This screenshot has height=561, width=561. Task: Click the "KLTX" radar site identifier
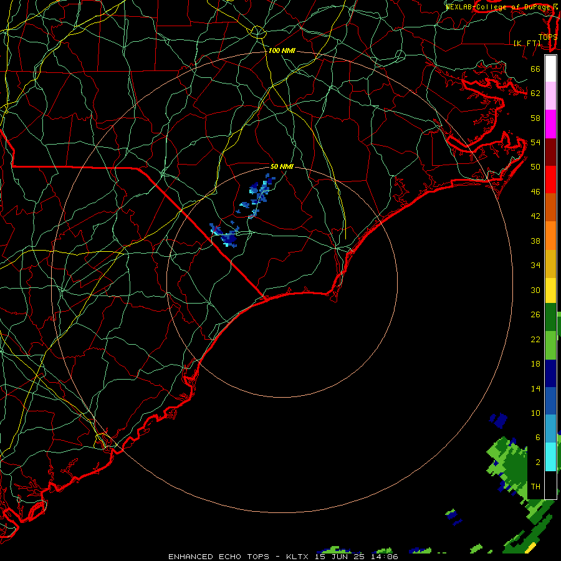click(297, 557)
